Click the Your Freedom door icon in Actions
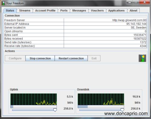This screenshot has width=151, height=119. click(x=142, y=58)
